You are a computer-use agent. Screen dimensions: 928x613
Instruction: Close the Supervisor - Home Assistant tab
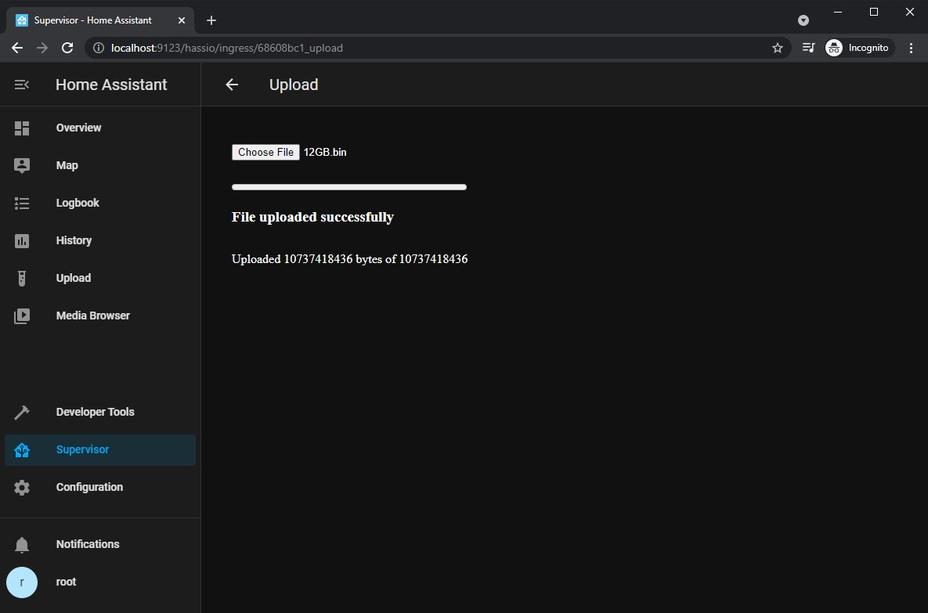[x=182, y=20]
